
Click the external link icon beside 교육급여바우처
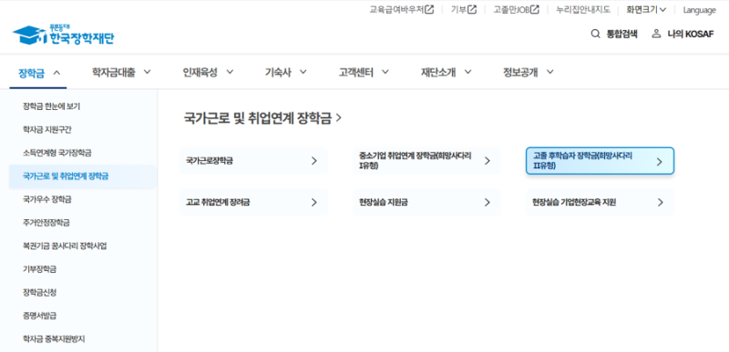[429, 10]
